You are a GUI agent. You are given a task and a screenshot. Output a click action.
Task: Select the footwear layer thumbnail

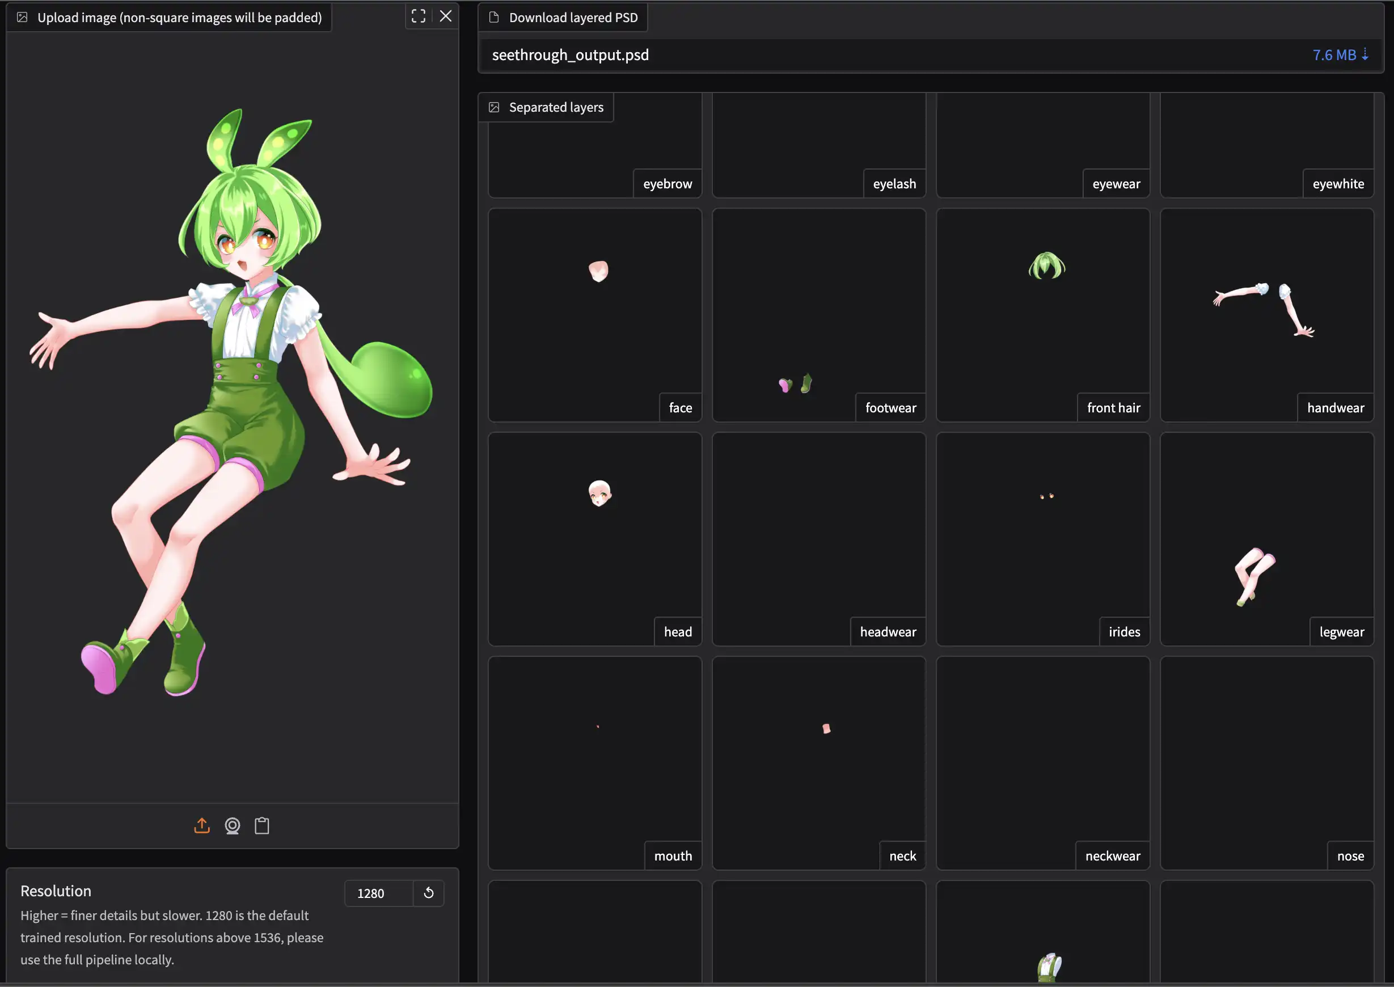(x=818, y=315)
